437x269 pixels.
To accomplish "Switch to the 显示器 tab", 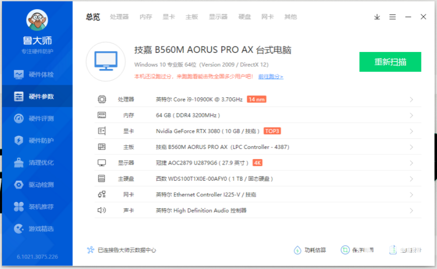I will [219, 17].
